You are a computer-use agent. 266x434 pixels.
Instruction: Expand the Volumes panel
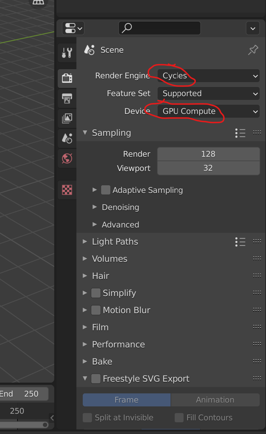click(85, 259)
